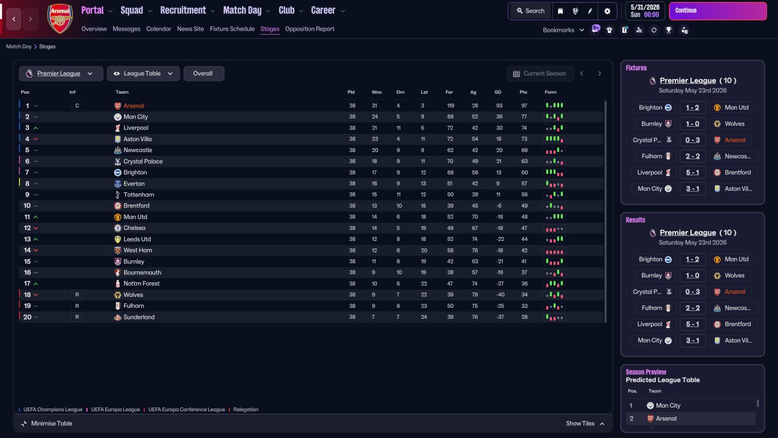Click the Current Season button

(x=539, y=74)
